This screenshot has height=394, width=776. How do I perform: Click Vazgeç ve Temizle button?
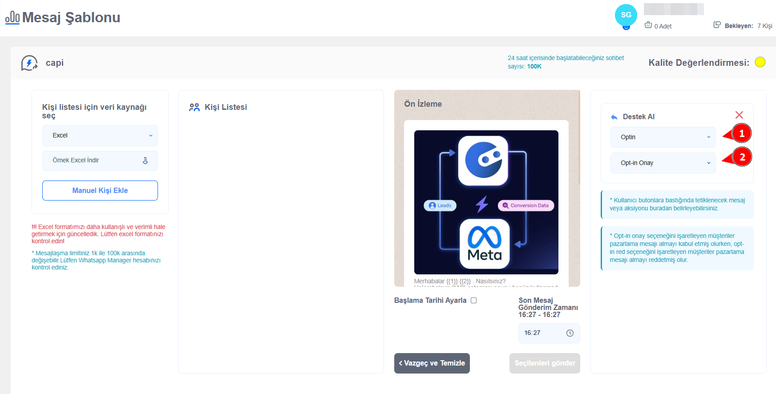pos(432,363)
